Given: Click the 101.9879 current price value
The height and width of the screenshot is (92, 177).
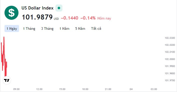Looking at the screenshot, I should click(37, 17).
